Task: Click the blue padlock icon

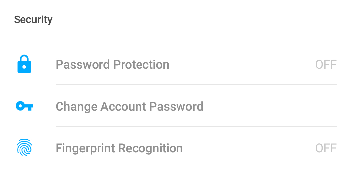Action: click(24, 64)
